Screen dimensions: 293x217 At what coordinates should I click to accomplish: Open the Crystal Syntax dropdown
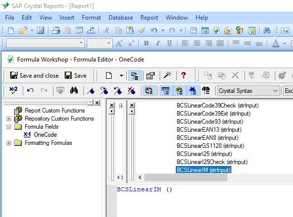(x=249, y=91)
